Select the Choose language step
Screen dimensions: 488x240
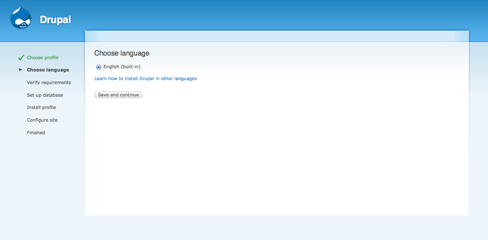[48, 70]
